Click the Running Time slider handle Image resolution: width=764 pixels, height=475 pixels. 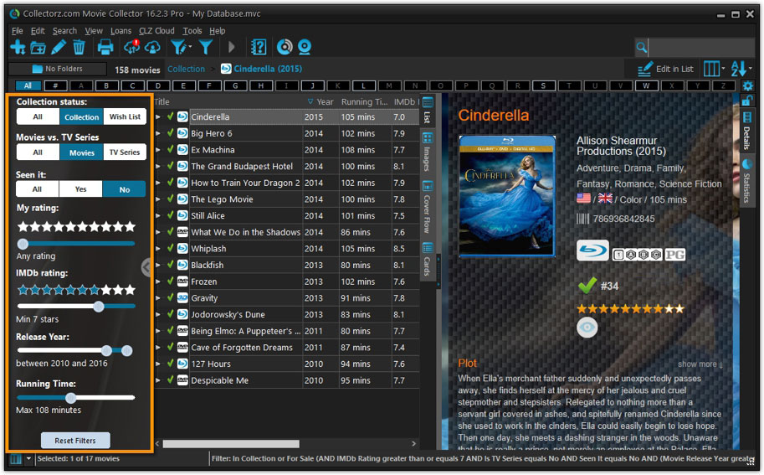(x=70, y=397)
